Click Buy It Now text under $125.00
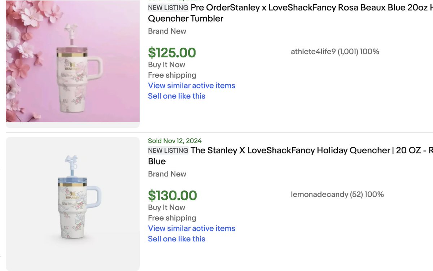 tap(166, 65)
